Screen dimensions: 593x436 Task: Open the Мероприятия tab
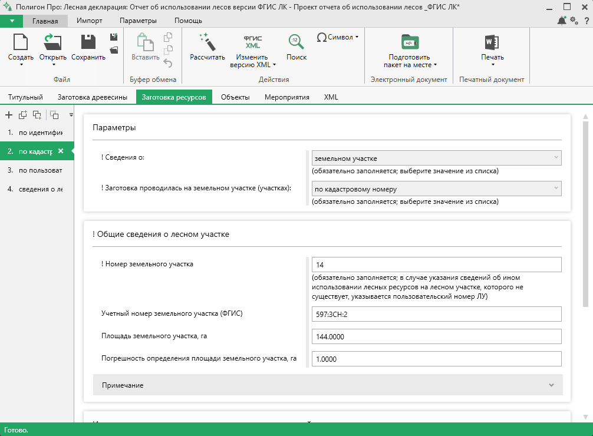point(287,97)
